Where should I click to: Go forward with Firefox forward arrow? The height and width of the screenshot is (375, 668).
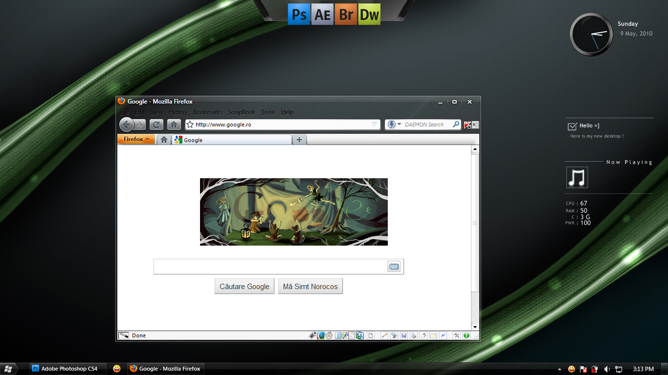(x=139, y=125)
